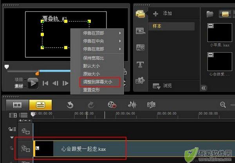Click the overlay track icon

tap(25, 148)
